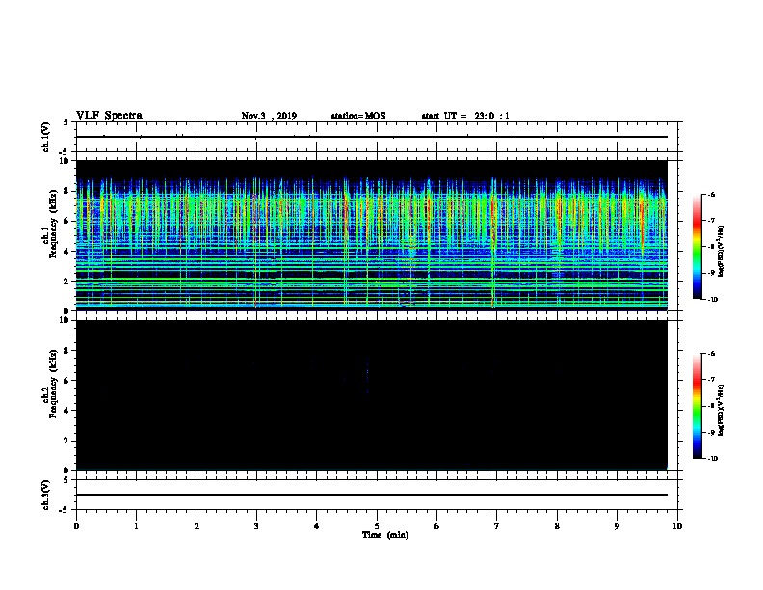Click the "6" kHz tick on ch.1 frequency axis
763x590 pixels.
pos(66,221)
